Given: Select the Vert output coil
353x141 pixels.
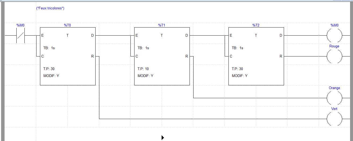Looking at the screenshot, I should click(334, 119).
